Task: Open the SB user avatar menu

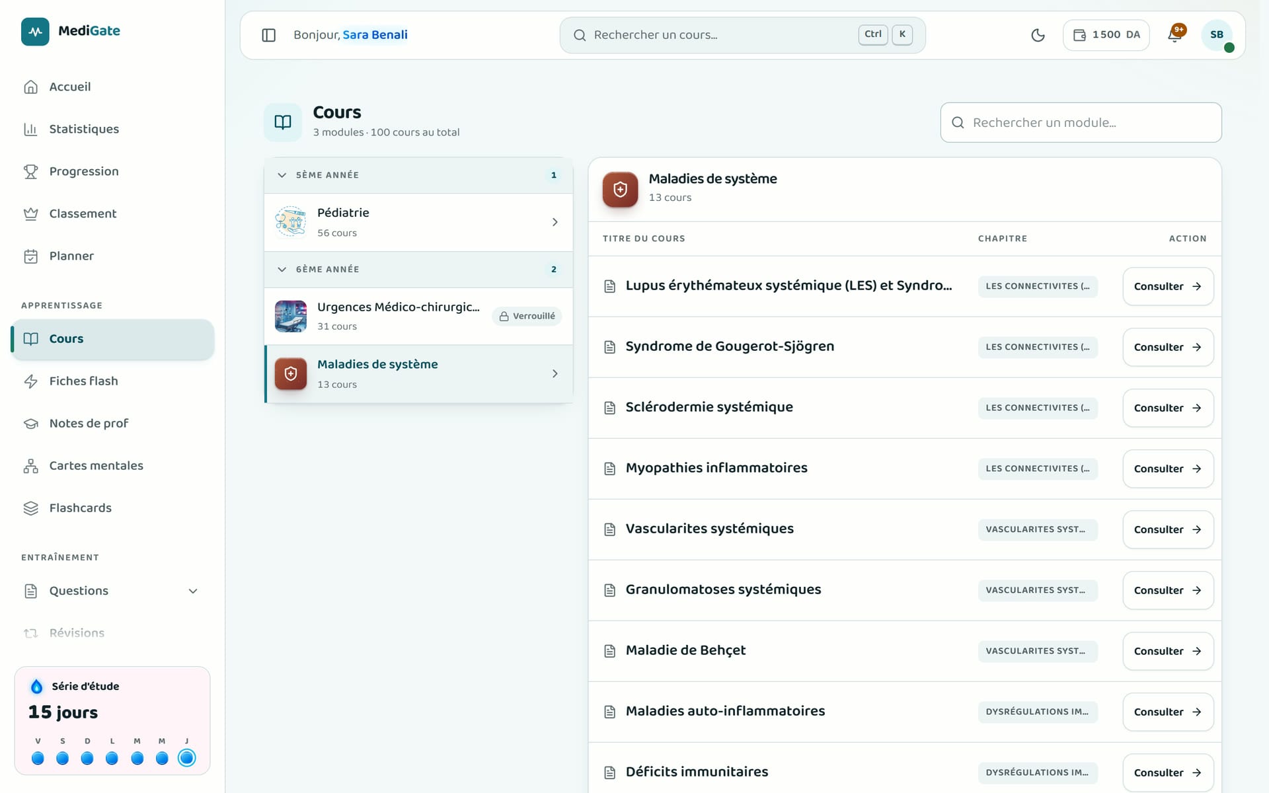Action: tap(1217, 35)
